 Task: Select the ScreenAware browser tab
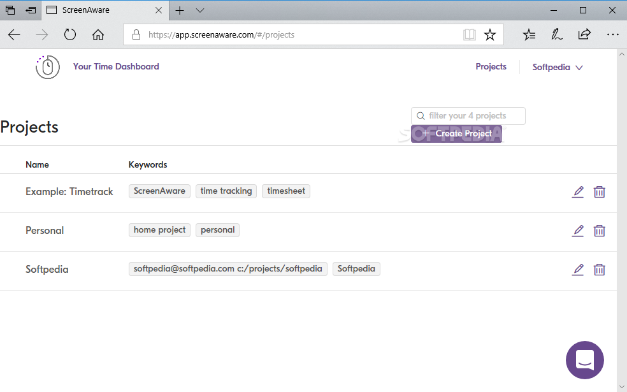pos(104,10)
